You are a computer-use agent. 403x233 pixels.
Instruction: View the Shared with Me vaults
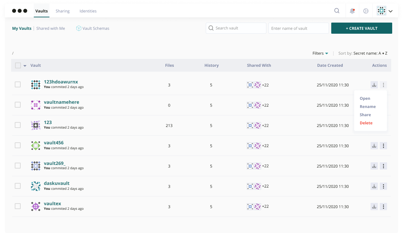coord(51,28)
